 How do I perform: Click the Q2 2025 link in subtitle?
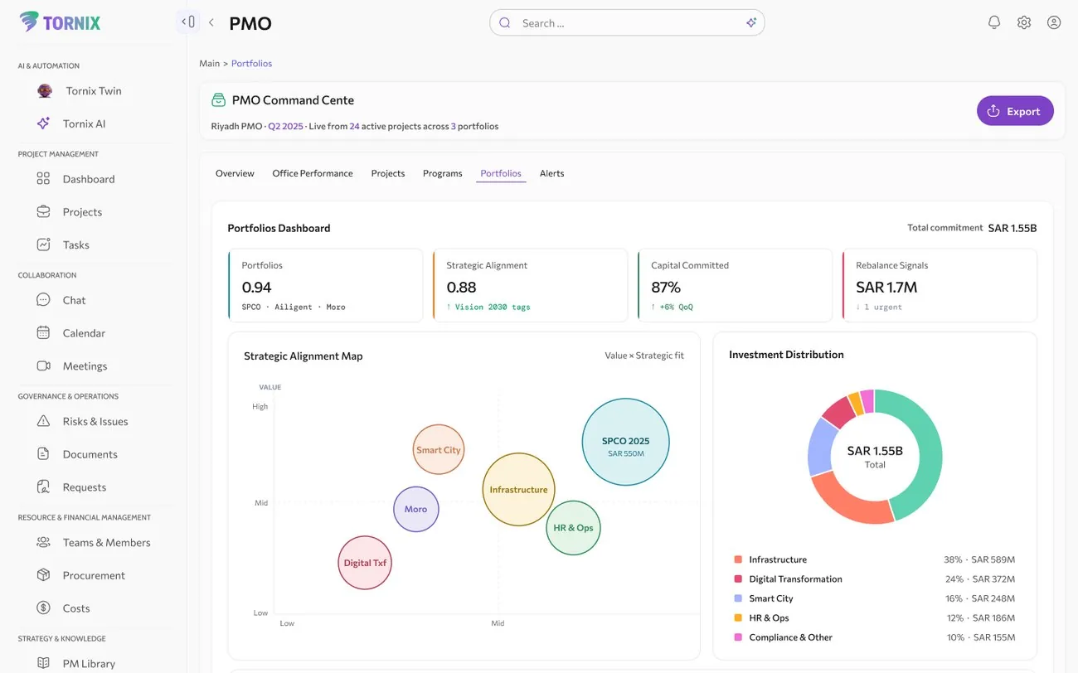285,126
